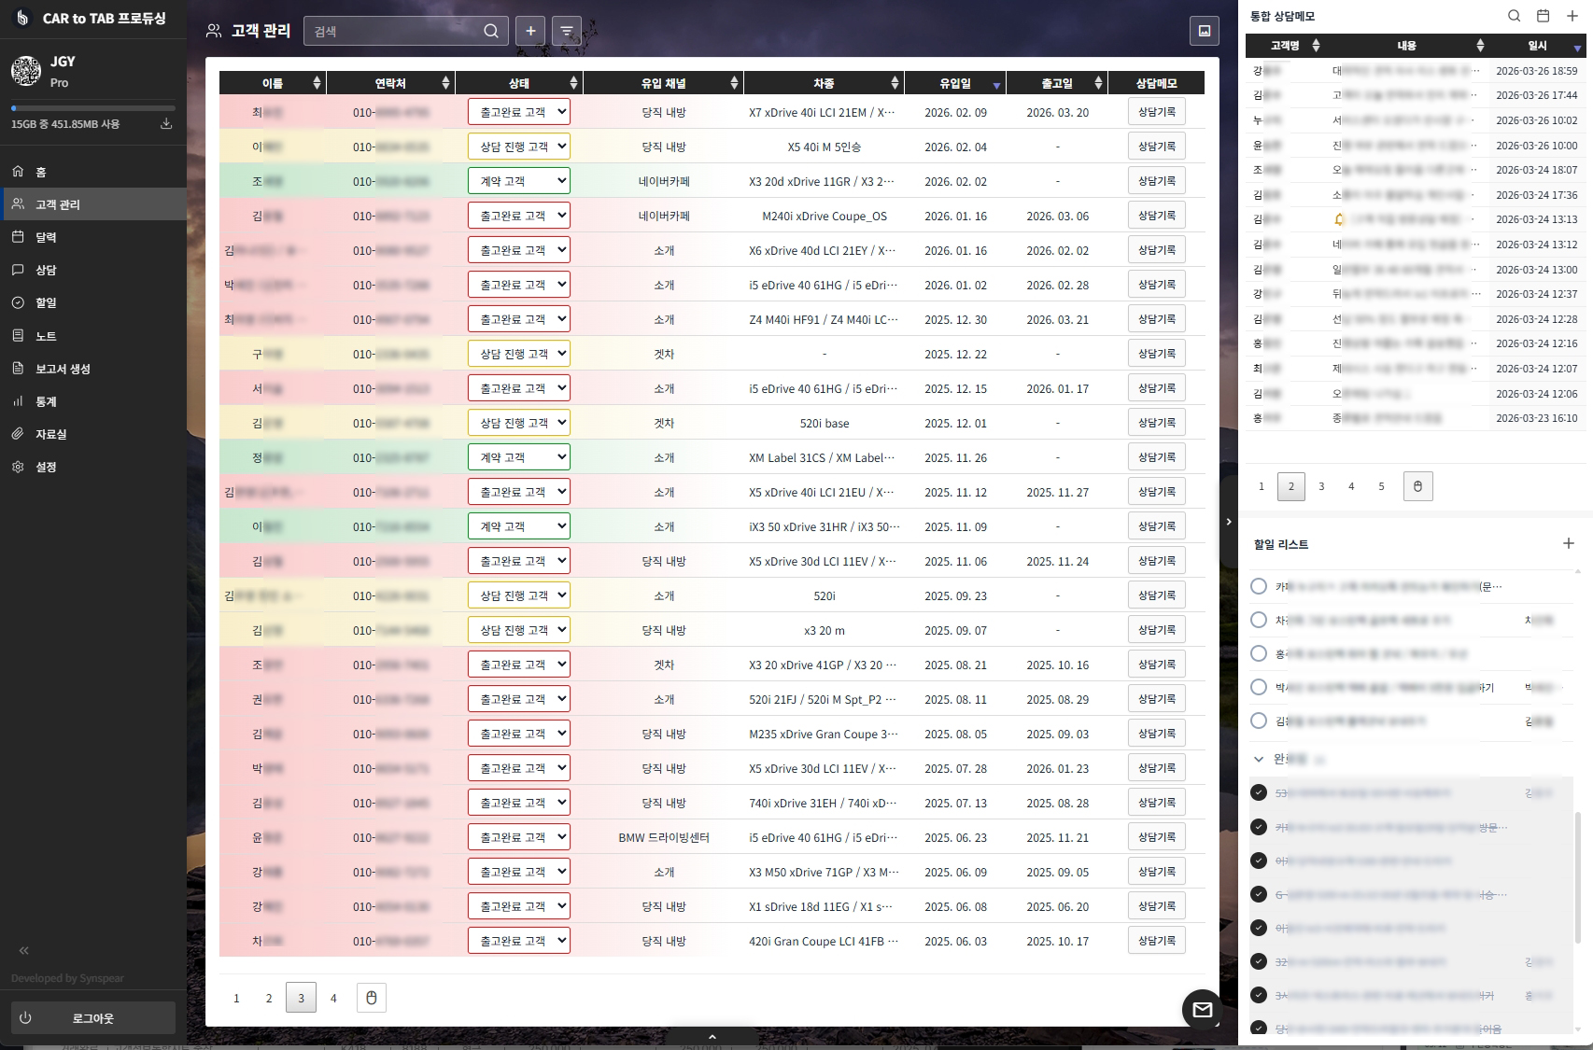The width and height of the screenshot is (1593, 1050).
Task: Toggle the fifth unchecked todo circle
Action: (1259, 721)
